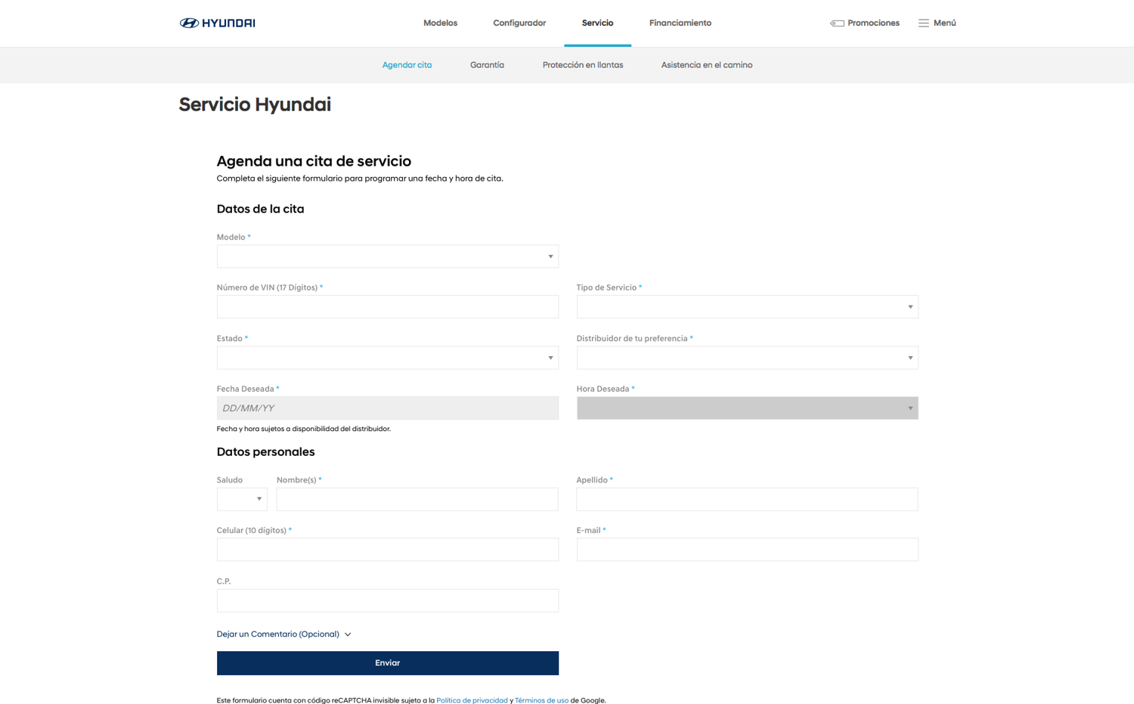This screenshot has height=704, width=1134.
Task: Open Protección en llantas tab
Action: click(583, 65)
